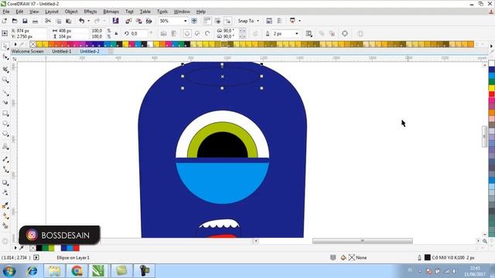Image resolution: width=495 pixels, height=278 pixels.
Task: Click the Import icon in toolbar
Action: pyautogui.click(x=128, y=21)
